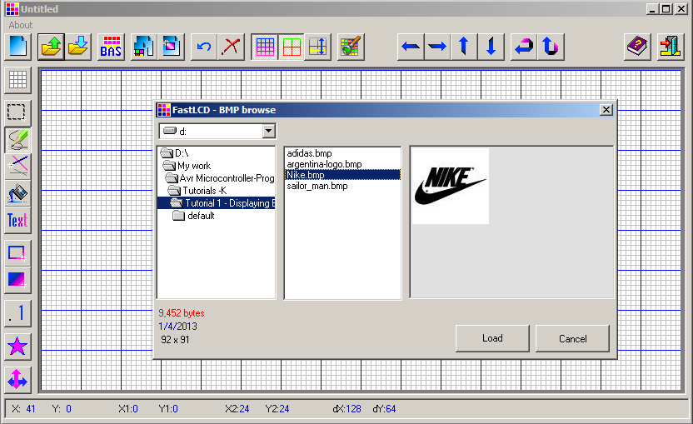Close the BMP browse dialog
Screen dimensions: 693x424
(606, 110)
